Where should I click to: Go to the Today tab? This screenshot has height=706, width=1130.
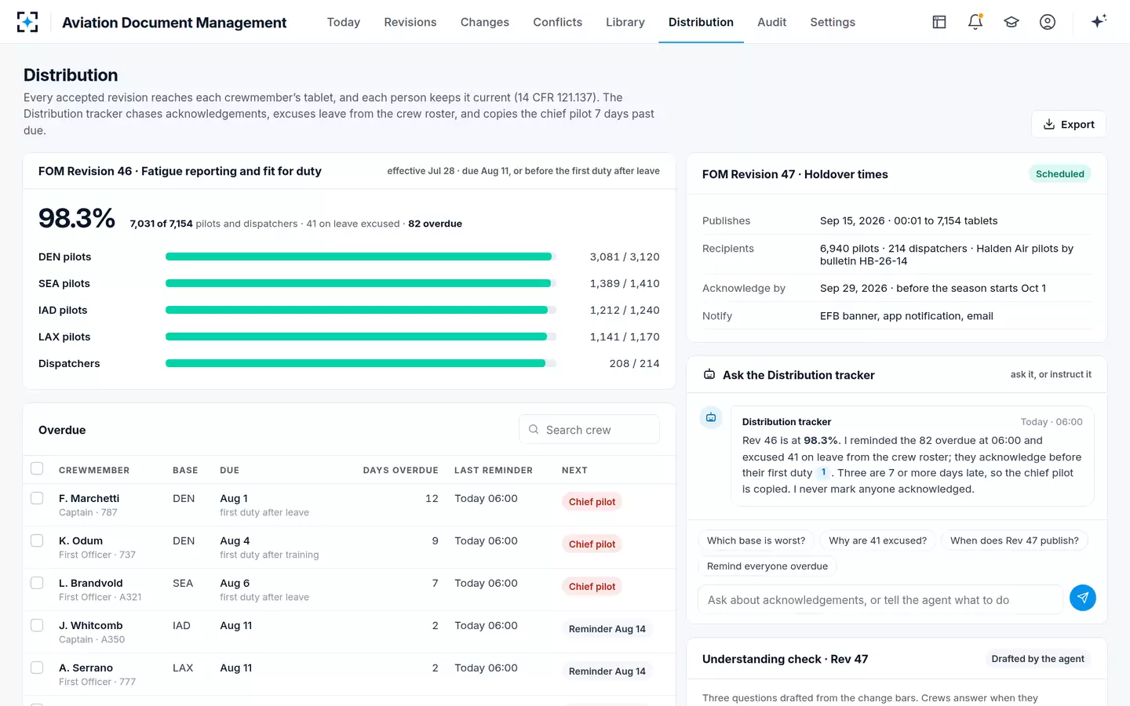tap(344, 22)
